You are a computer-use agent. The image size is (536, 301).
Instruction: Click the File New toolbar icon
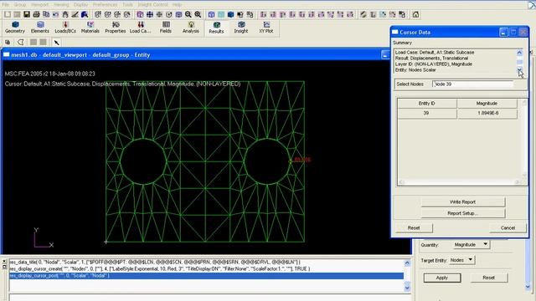[8, 14]
